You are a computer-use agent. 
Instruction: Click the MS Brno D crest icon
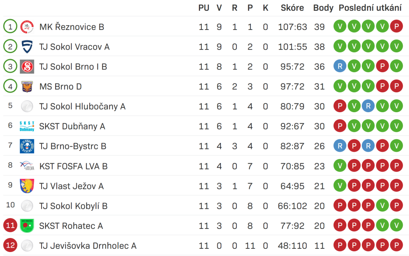coord(27,87)
